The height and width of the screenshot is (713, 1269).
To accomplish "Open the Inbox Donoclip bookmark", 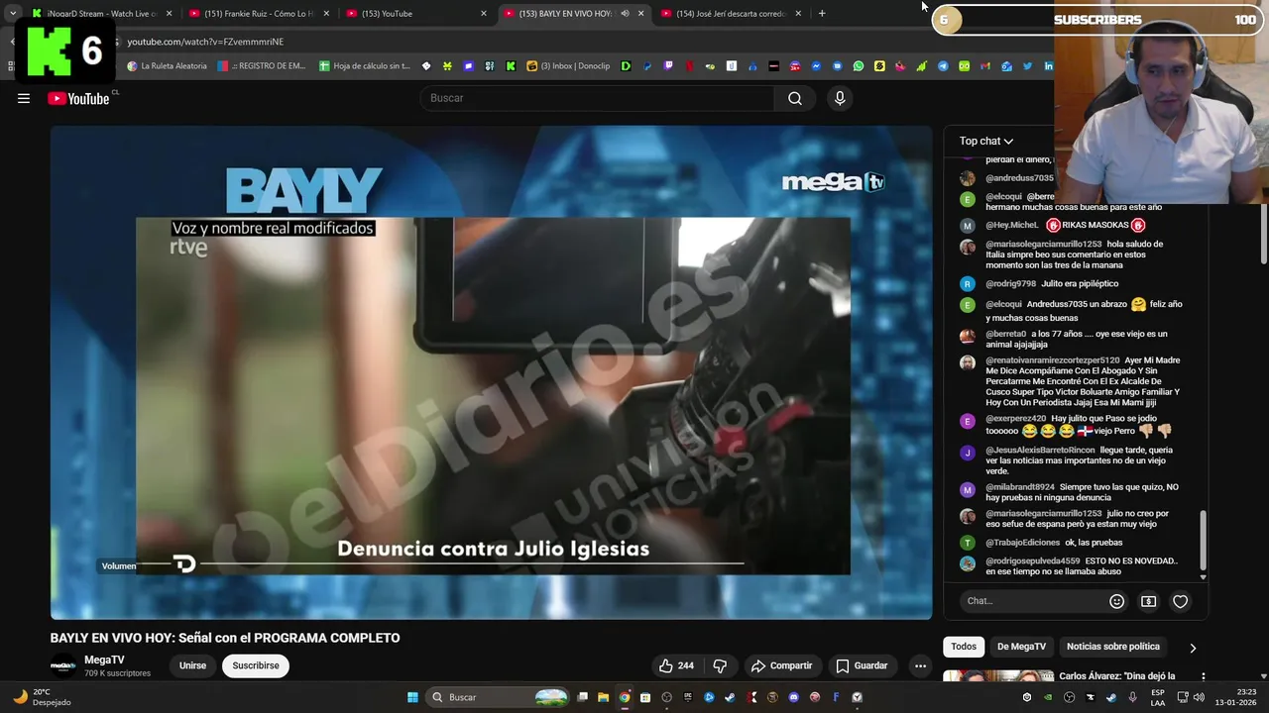I will pyautogui.click(x=569, y=66).
